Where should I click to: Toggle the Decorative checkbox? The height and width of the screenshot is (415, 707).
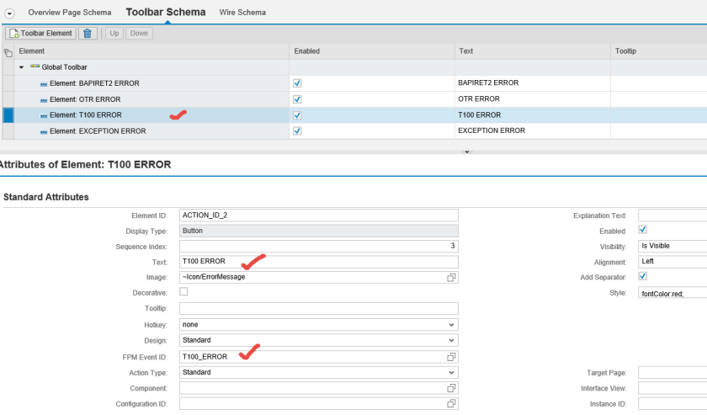click(x=183, y=292)
